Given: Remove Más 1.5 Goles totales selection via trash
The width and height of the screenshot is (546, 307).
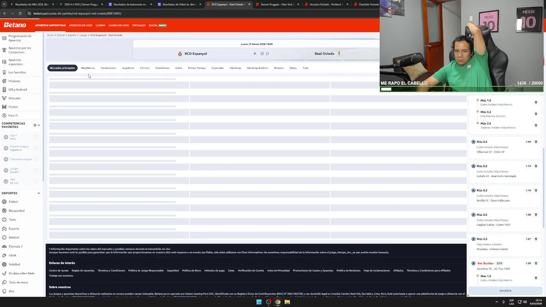Looking at the screenshot, I should pyautogui.click(x=536, y=102).
